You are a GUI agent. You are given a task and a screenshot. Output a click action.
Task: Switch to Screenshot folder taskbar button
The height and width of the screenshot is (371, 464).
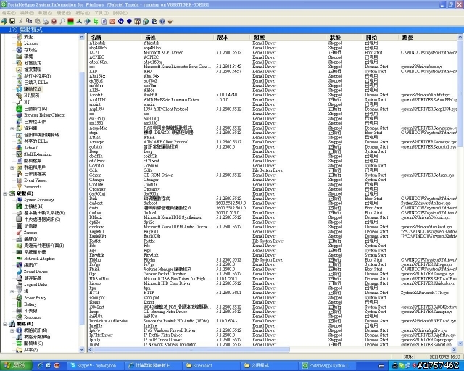[x=211, y=366]
